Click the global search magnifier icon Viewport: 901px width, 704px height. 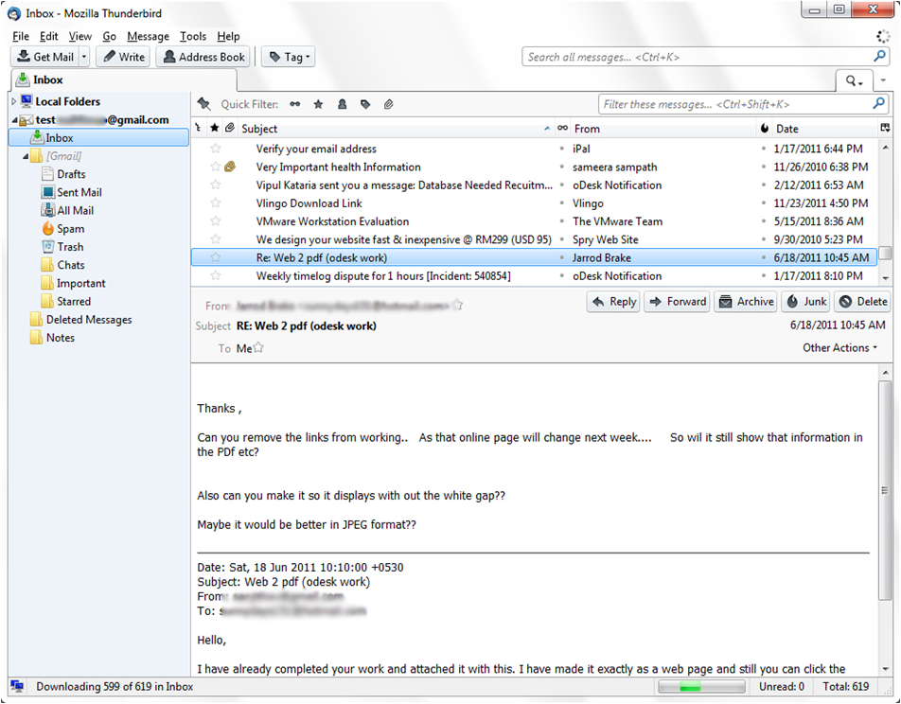pos(879,57)
